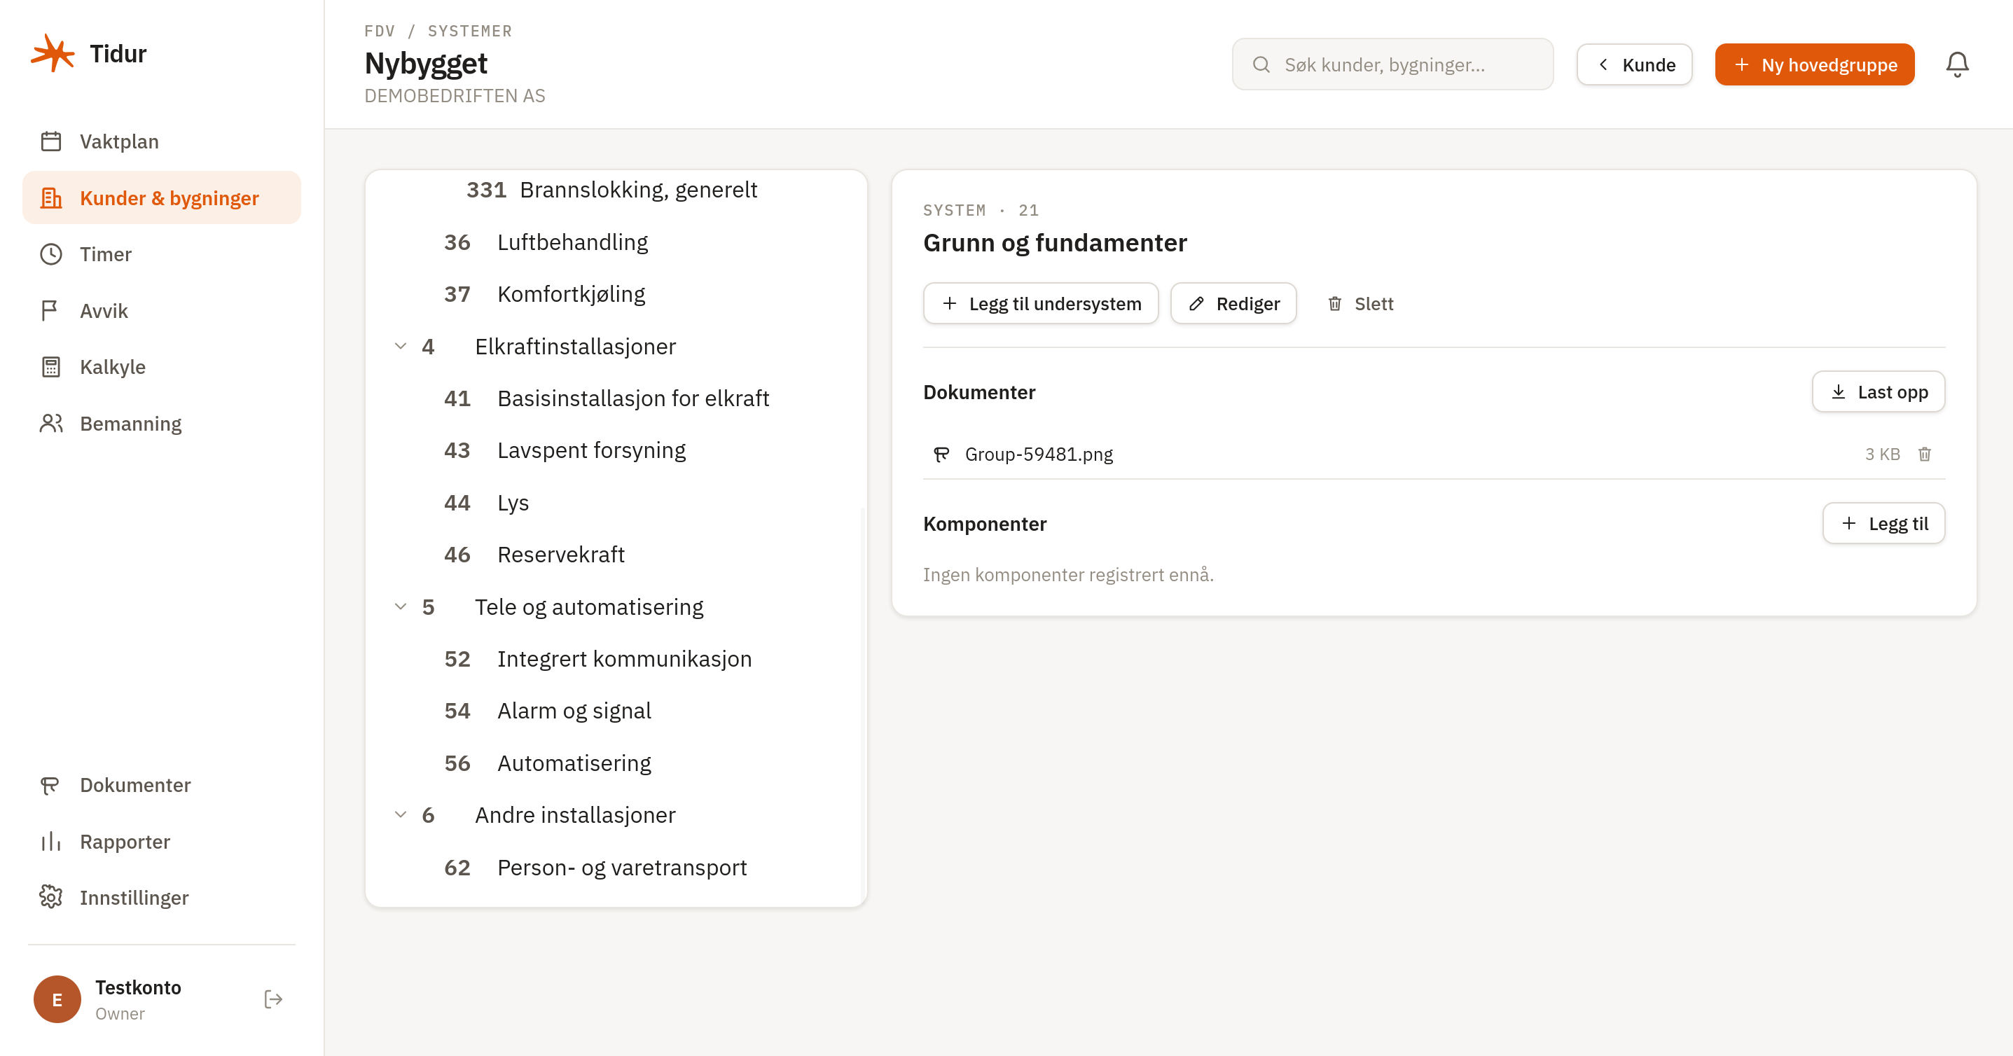
Task: Click the search magnifier icon
Action: (x=1261, y=64)
